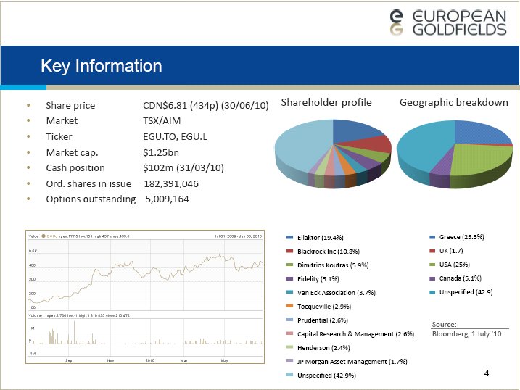Click the Fidelity (5.1%) legend swatch
Viewport: 520px width, 390px height.
coord(289,278)
